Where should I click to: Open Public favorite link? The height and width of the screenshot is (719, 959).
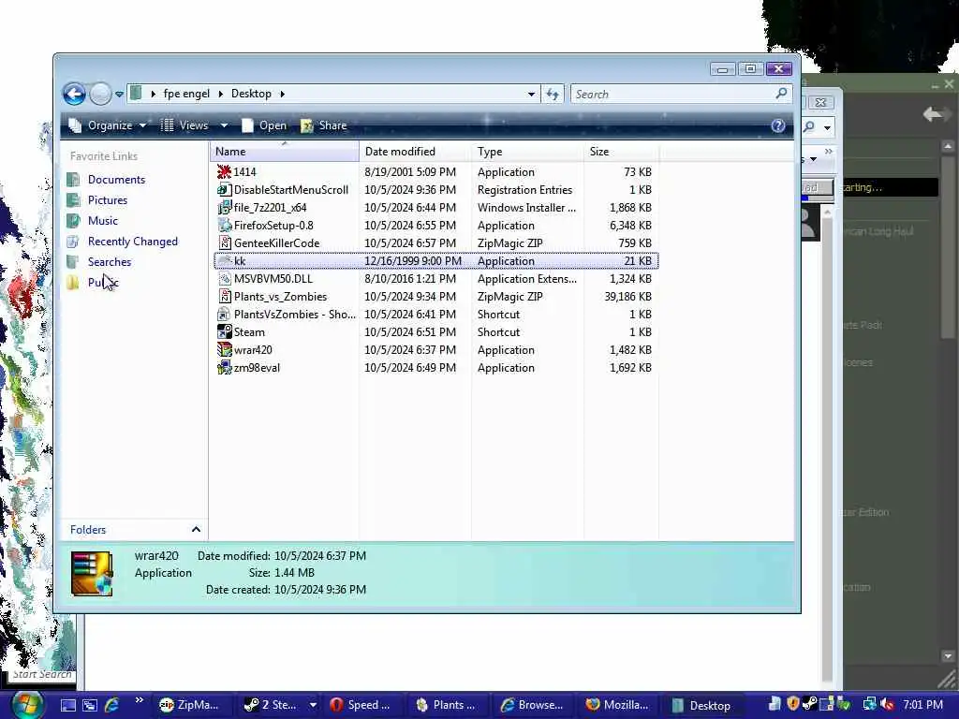pos(103,283)
